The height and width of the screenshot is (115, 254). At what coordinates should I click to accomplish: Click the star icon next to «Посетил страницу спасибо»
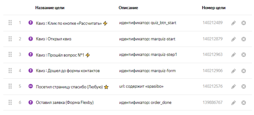pos(106,87)
